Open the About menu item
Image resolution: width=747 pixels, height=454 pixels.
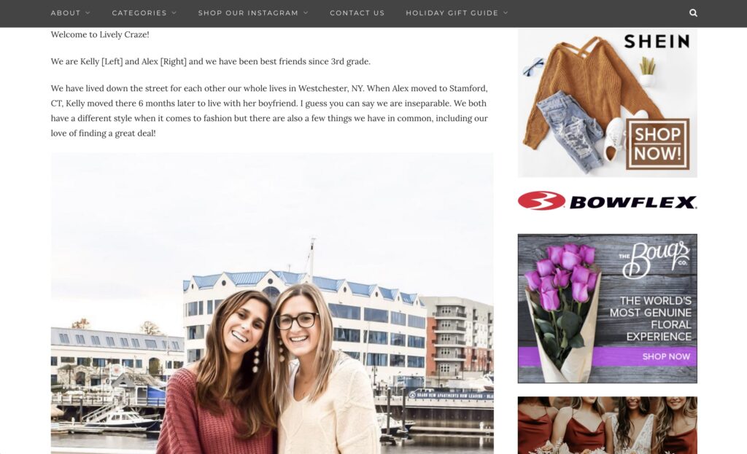(66, 13)
